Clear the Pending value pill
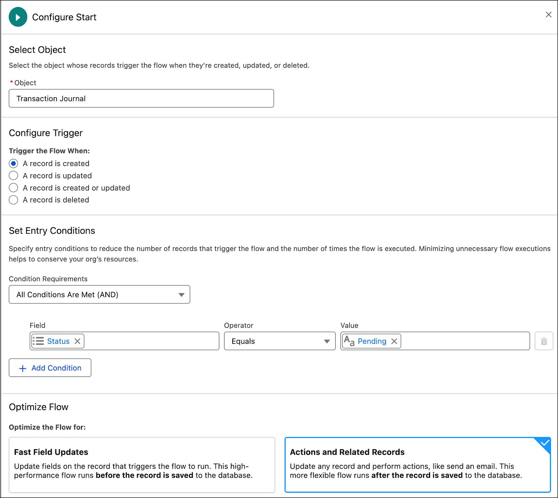 pos(394,341)
